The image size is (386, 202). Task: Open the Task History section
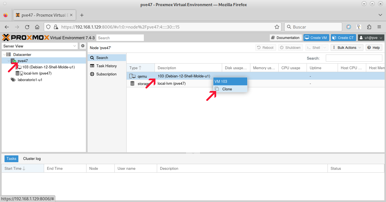coord(107,66)
